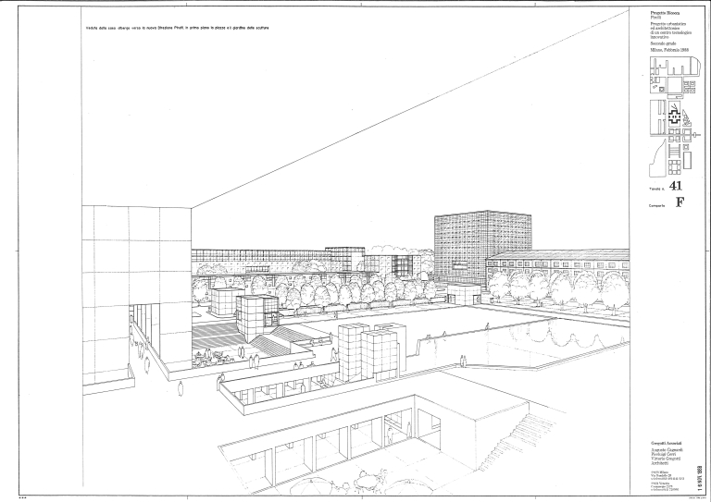Click the large letter F marking
711x502 pixels.
(x=680, y=202)
